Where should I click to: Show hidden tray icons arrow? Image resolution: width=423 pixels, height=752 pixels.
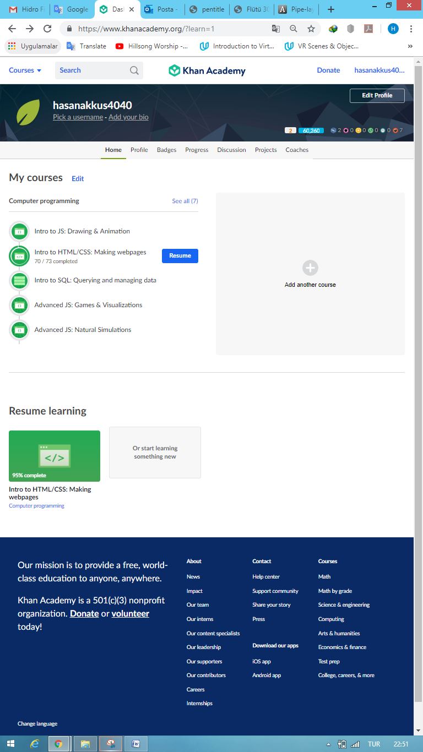pos(329,744)
